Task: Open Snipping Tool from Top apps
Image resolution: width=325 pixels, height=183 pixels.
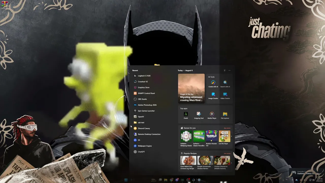Action: (199, 115)
